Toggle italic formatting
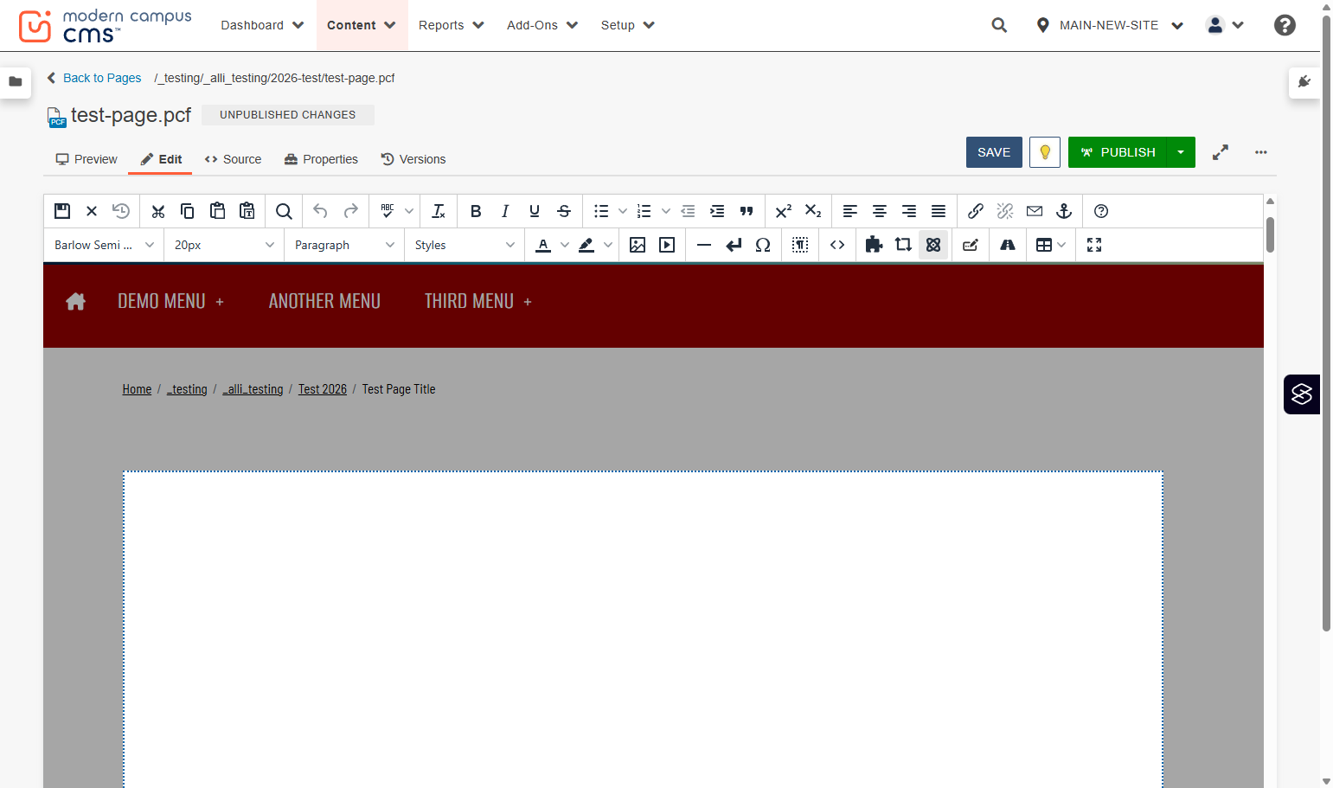 (505, 211)
